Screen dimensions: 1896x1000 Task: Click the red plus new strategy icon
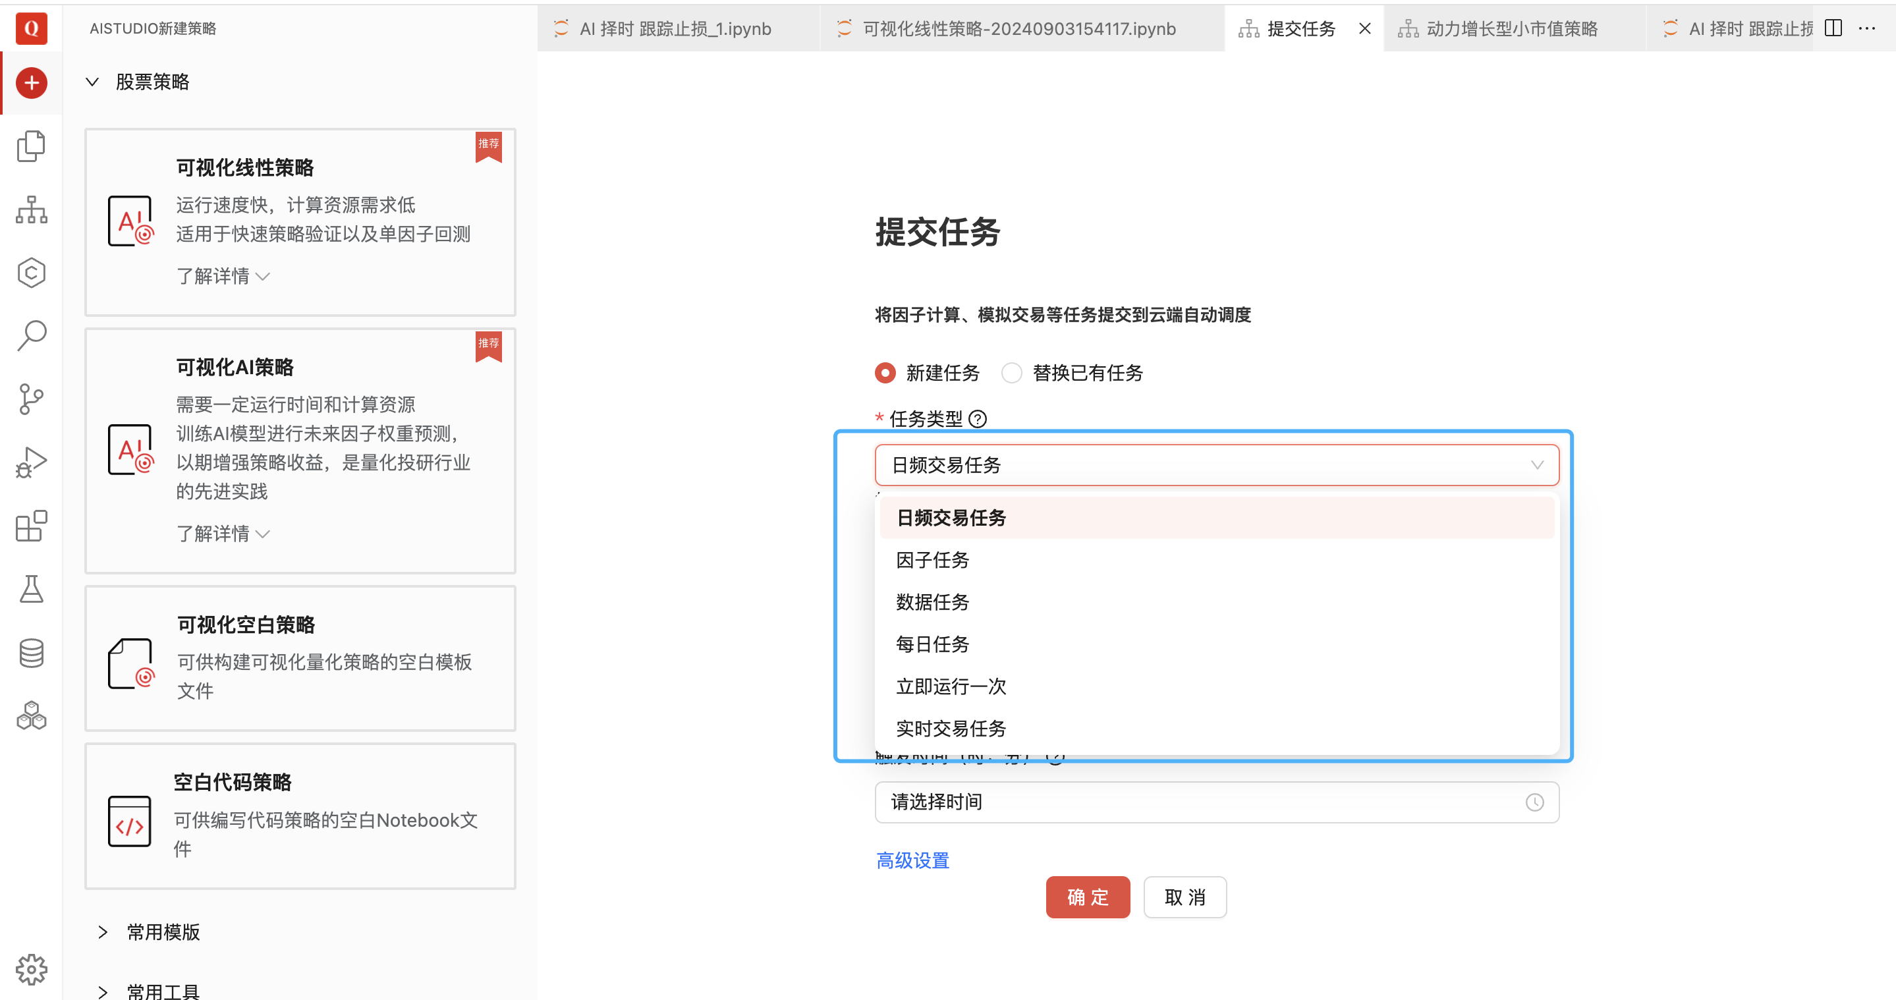coord(31,82)
